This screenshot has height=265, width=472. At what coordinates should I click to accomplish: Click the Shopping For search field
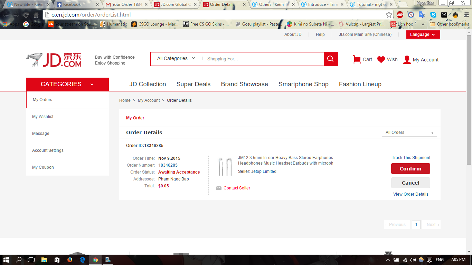pos(263,59)
